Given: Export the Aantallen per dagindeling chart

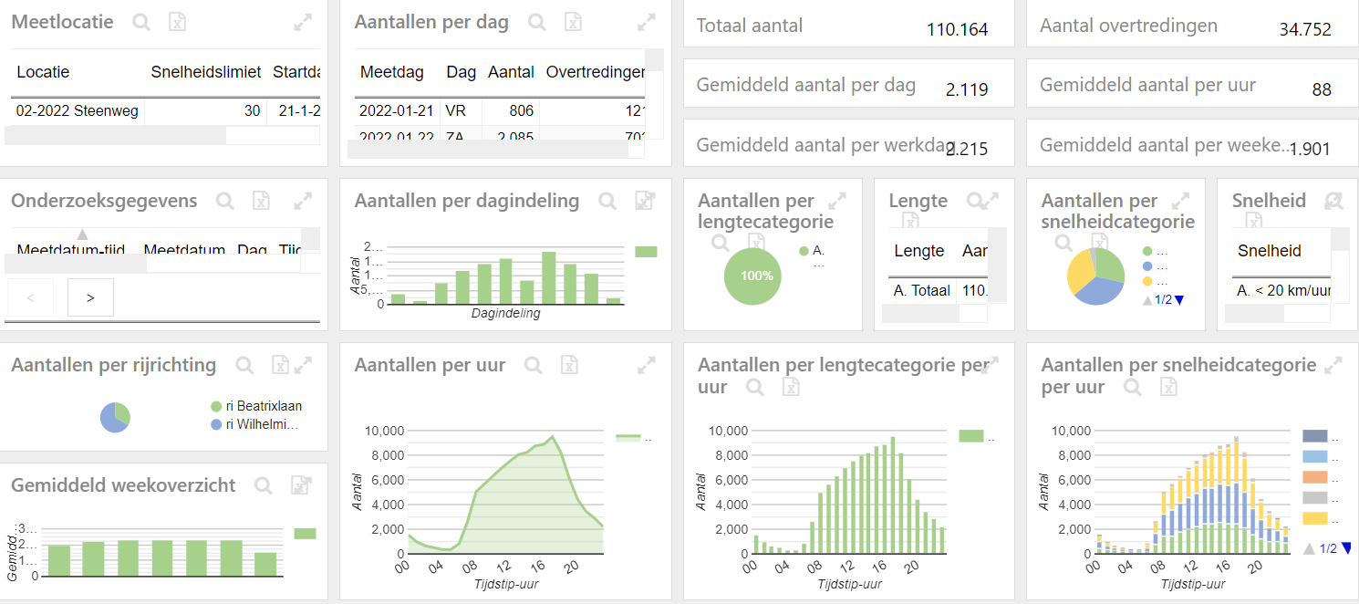Looking at the screenshot, I should [646, 201].
